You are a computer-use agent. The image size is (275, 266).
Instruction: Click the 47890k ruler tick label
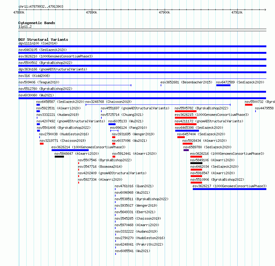click(91, 12)
